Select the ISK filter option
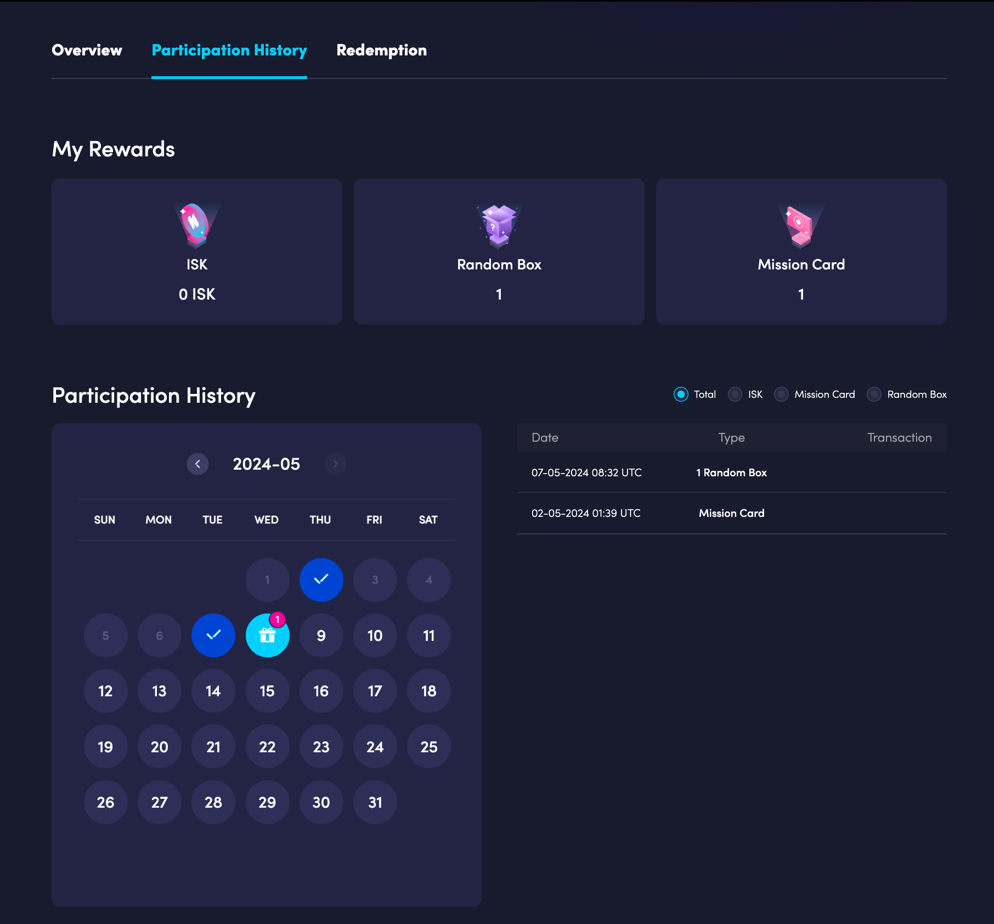Viewport: 994px width, 924px height. [x=735, y=394]
